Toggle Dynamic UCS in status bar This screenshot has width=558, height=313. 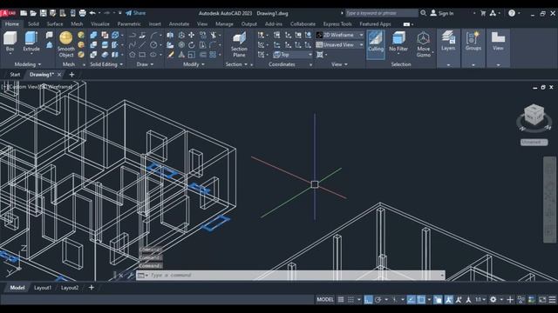click(x=438, y=299)
